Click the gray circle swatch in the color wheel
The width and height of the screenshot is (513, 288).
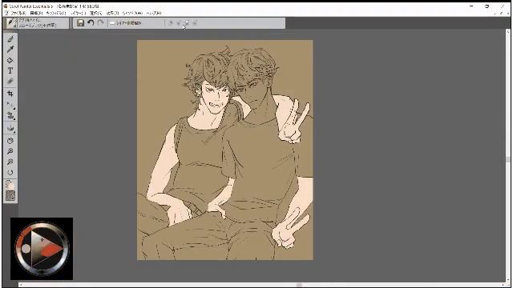click(x=26, y=249)
